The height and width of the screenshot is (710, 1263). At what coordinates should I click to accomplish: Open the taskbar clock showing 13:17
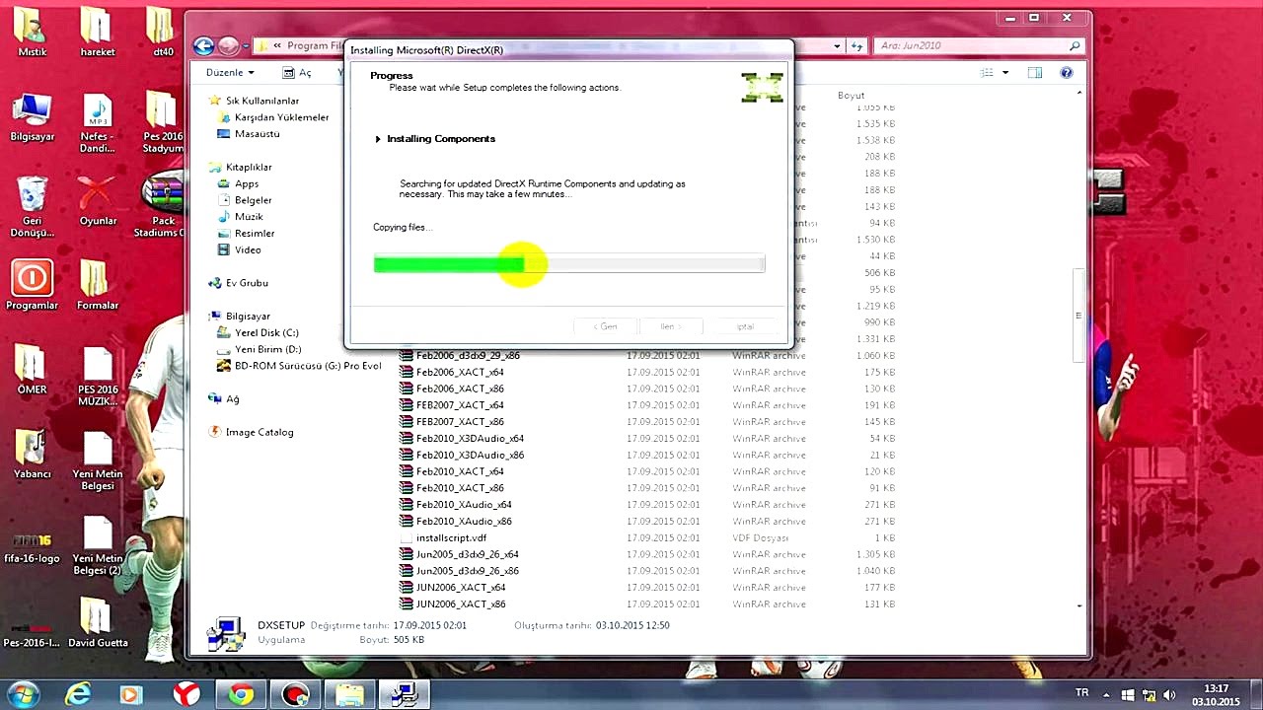1216,695
